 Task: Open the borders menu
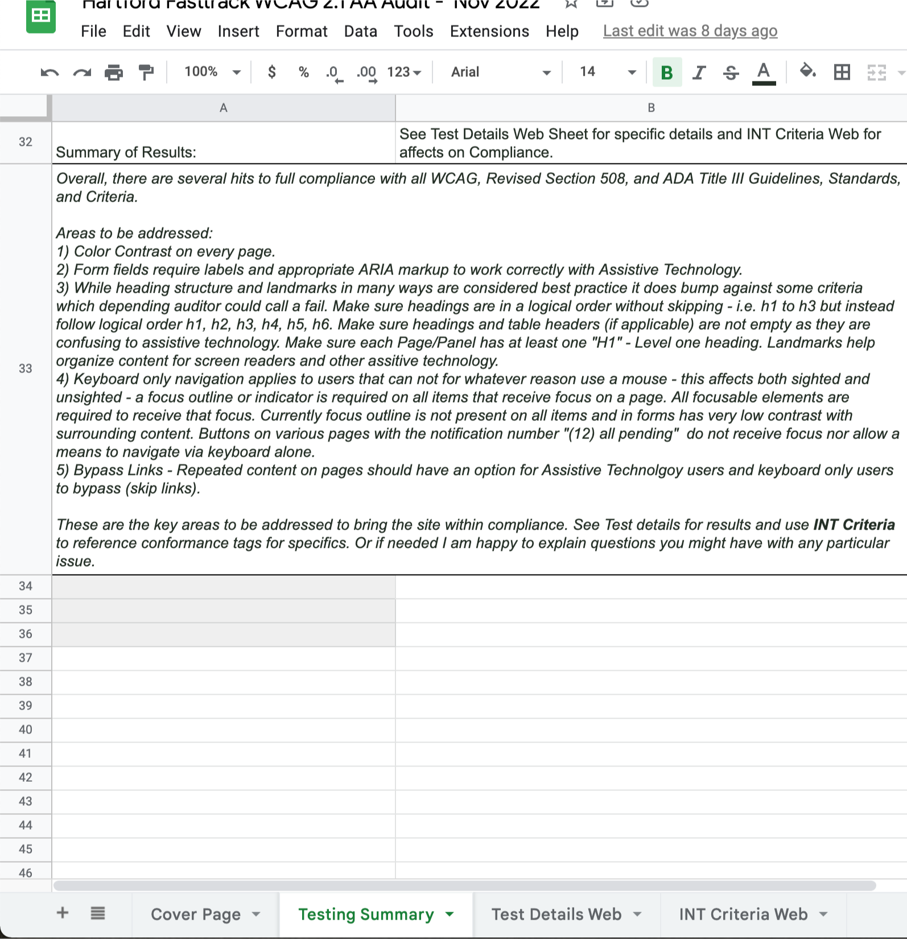842,72
